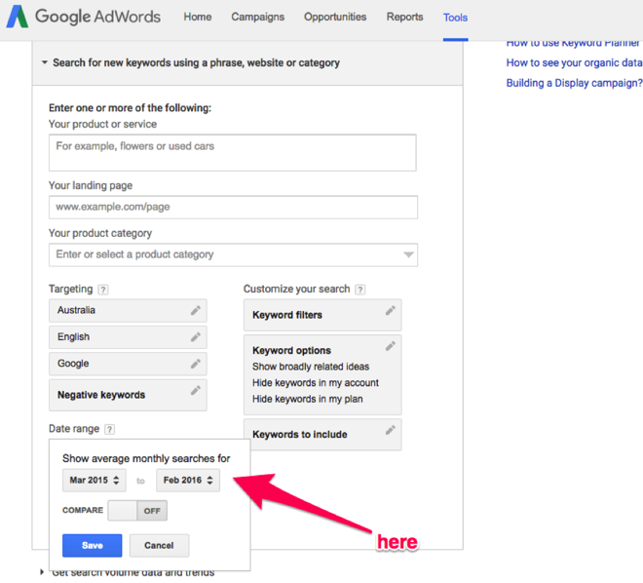This screenshot has width=643, height=583.
Task: Click the product or service text box
Action: (x=233, y=153)
